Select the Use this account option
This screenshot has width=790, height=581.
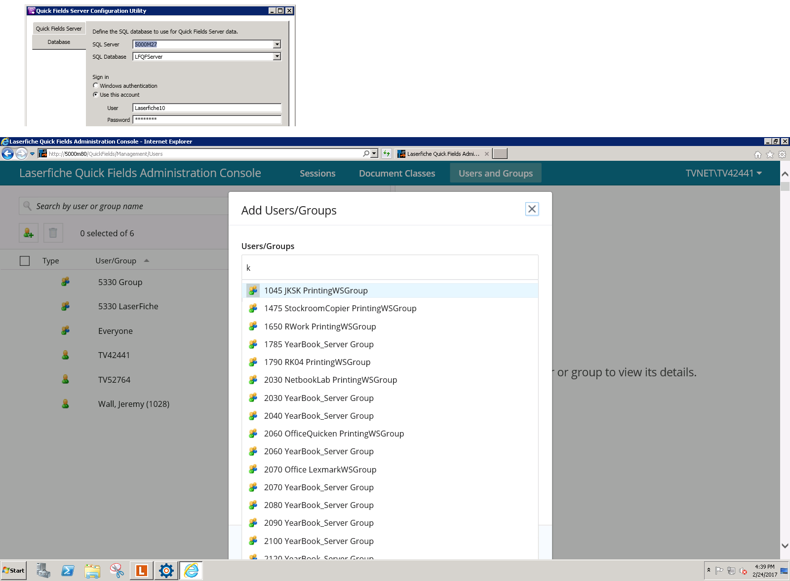click(96, 95)
